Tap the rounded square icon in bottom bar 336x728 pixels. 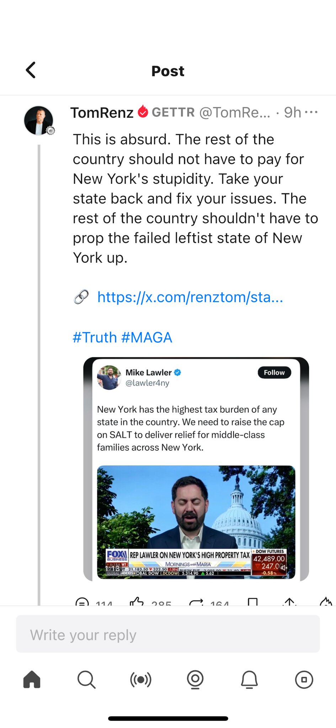click(x=304, y=680)
